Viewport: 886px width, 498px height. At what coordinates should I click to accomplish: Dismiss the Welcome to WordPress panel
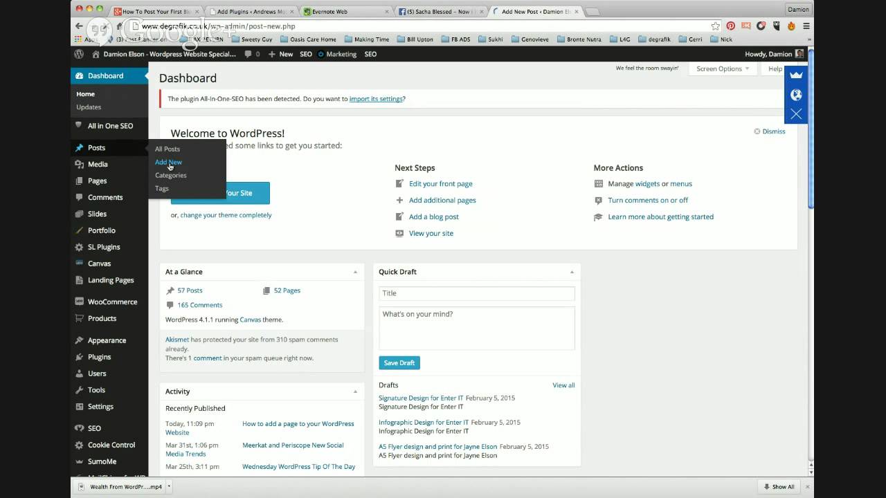pyautogui.click(x=770, y=131)
